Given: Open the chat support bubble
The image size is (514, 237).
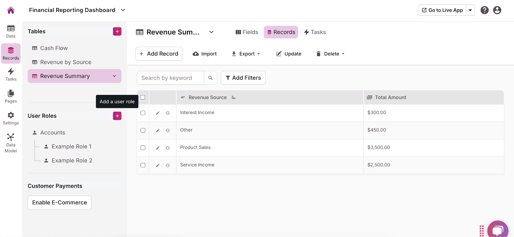Looking at the screenshot, I should pos(498,230).
